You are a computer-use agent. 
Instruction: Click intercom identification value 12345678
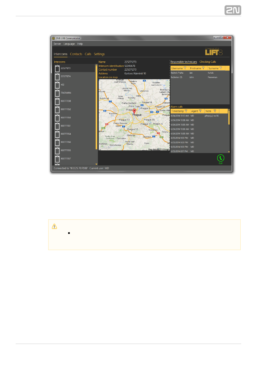(x=130, y=66)
